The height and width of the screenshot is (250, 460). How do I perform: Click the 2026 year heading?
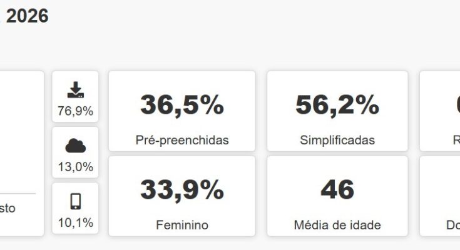coord(27,16)
